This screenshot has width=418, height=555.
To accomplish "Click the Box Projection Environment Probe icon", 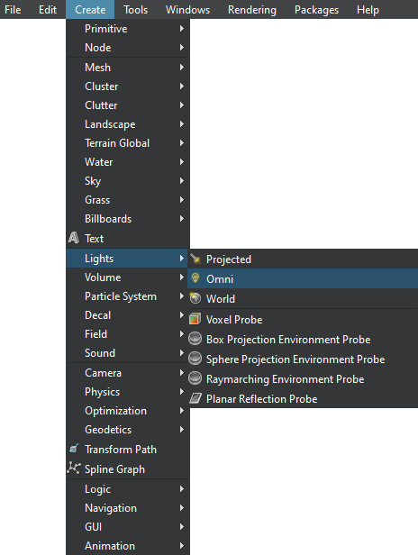I will pyautogui.click(x=195, y=339).
